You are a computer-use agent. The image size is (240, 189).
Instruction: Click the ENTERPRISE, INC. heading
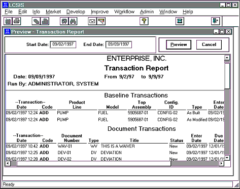tap(136, 58)
